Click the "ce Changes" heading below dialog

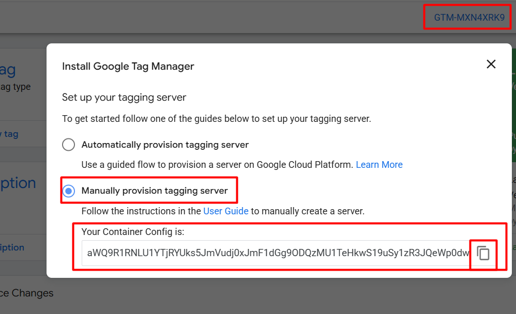[26, 293]
